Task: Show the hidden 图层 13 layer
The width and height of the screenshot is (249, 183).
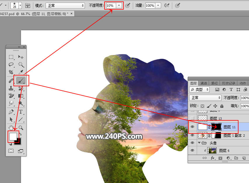Action: point(192,118)
